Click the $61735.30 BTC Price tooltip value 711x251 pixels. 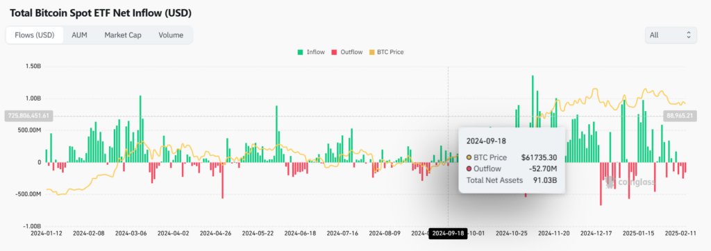(539, 157)
